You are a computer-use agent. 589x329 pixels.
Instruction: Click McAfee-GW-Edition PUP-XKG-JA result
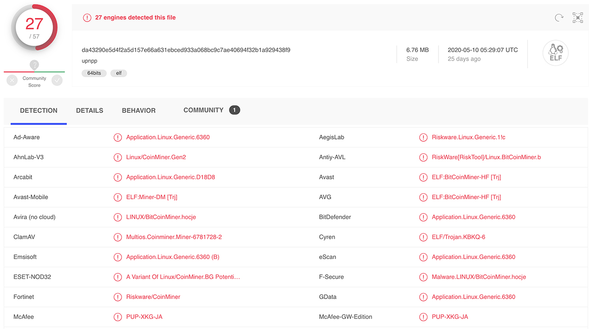point(450,317)
